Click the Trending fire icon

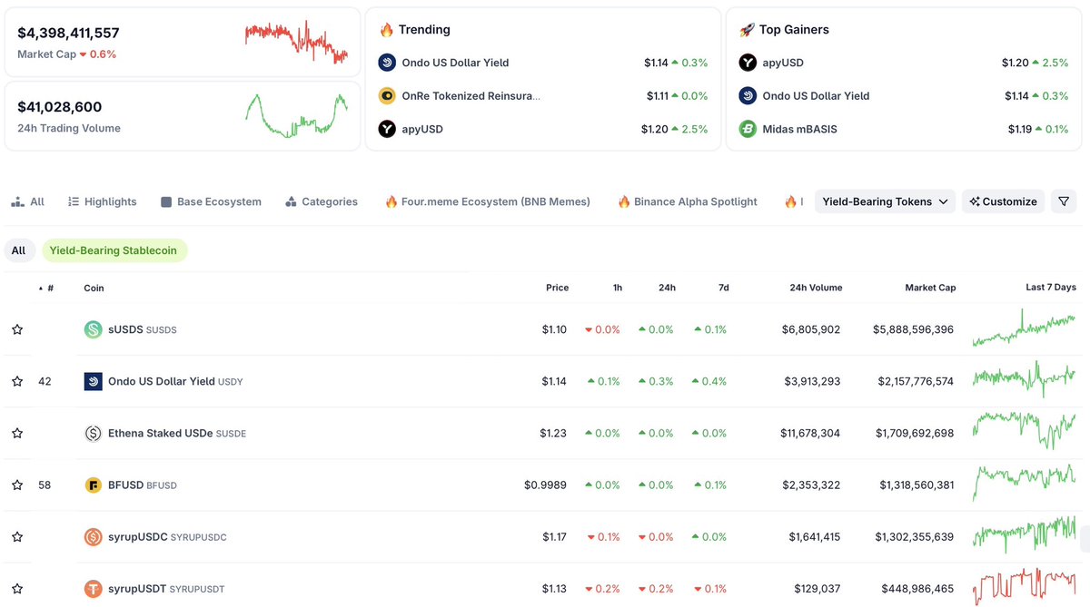pyautogui.click(x=387, y=29)
